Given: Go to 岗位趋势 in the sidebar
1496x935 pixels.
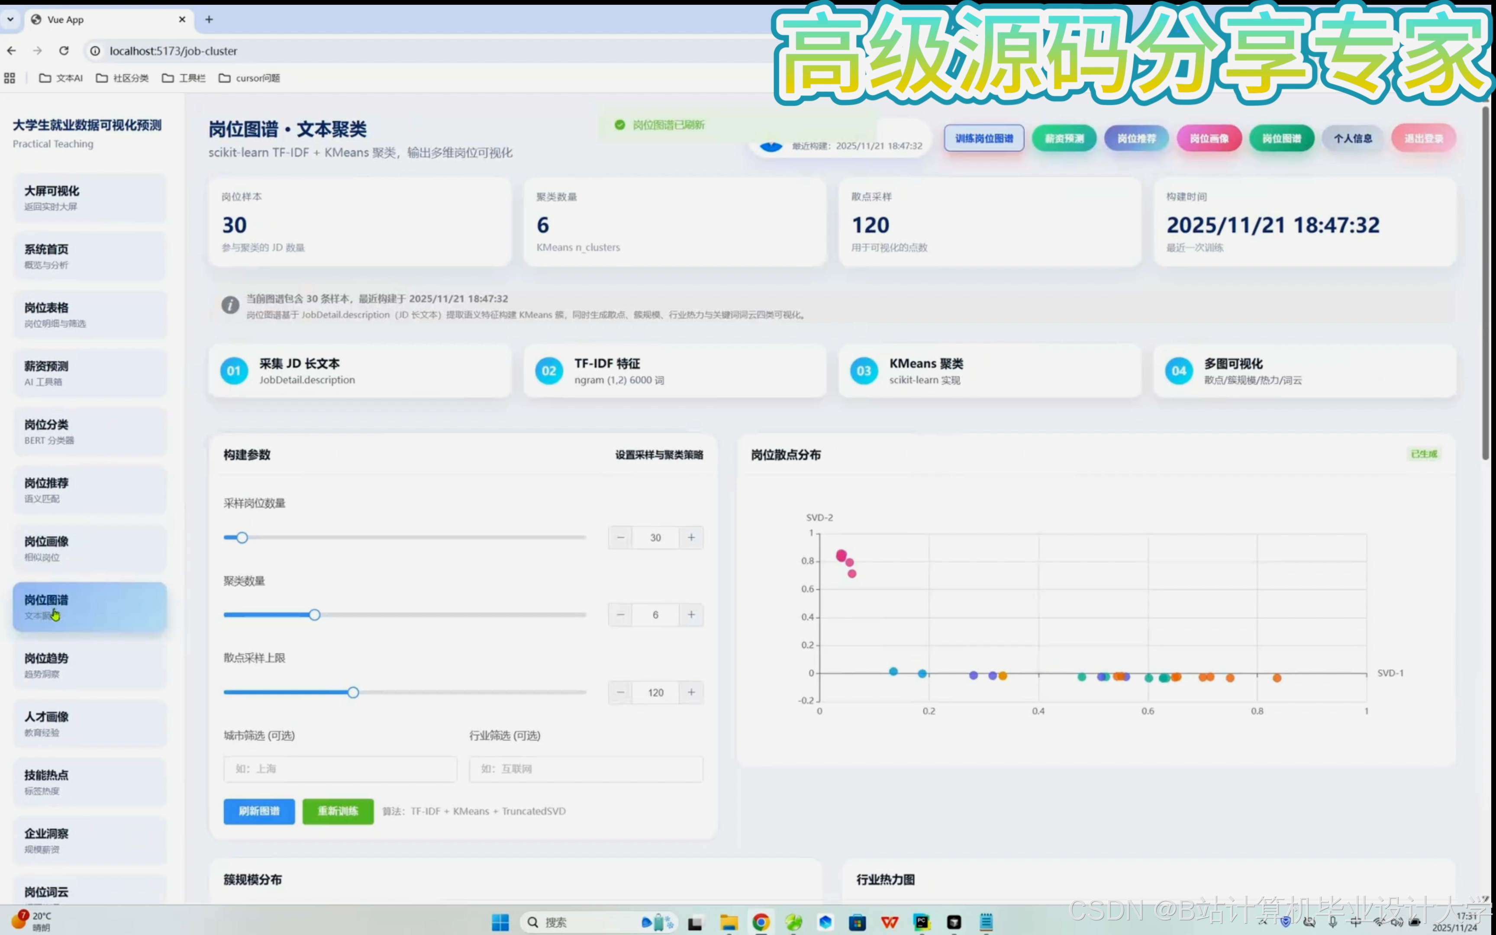Looking at the screenshot, I should pos(90,665).
